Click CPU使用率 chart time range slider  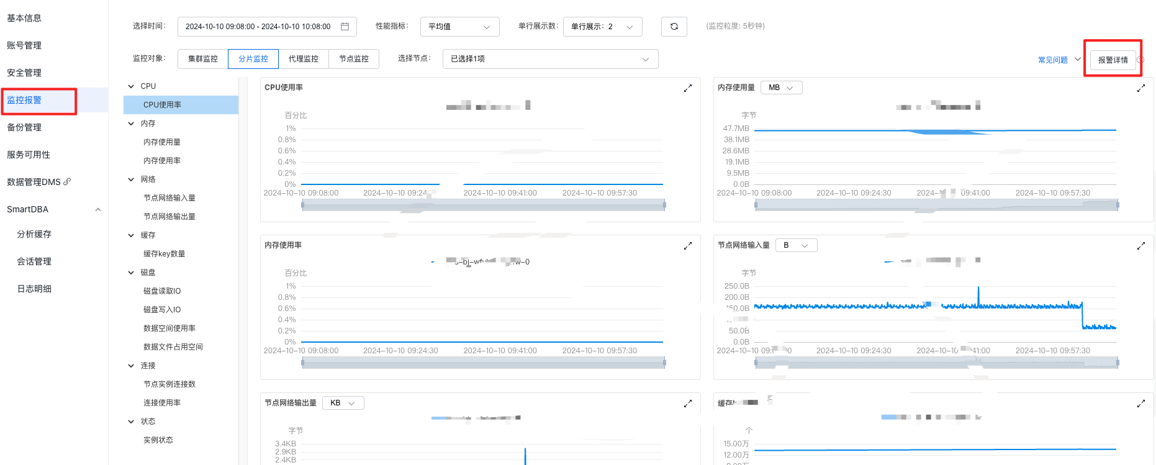pyautogui.click(x=484, y=205)
